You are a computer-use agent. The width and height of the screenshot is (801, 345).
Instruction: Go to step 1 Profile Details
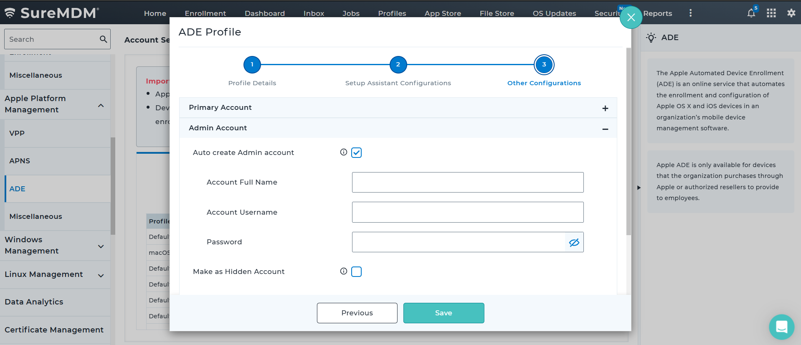(252, 65)
